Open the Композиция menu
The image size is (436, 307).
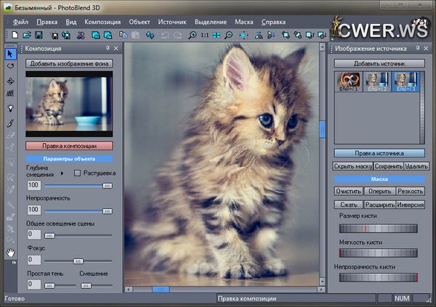[x=102, y=22]
